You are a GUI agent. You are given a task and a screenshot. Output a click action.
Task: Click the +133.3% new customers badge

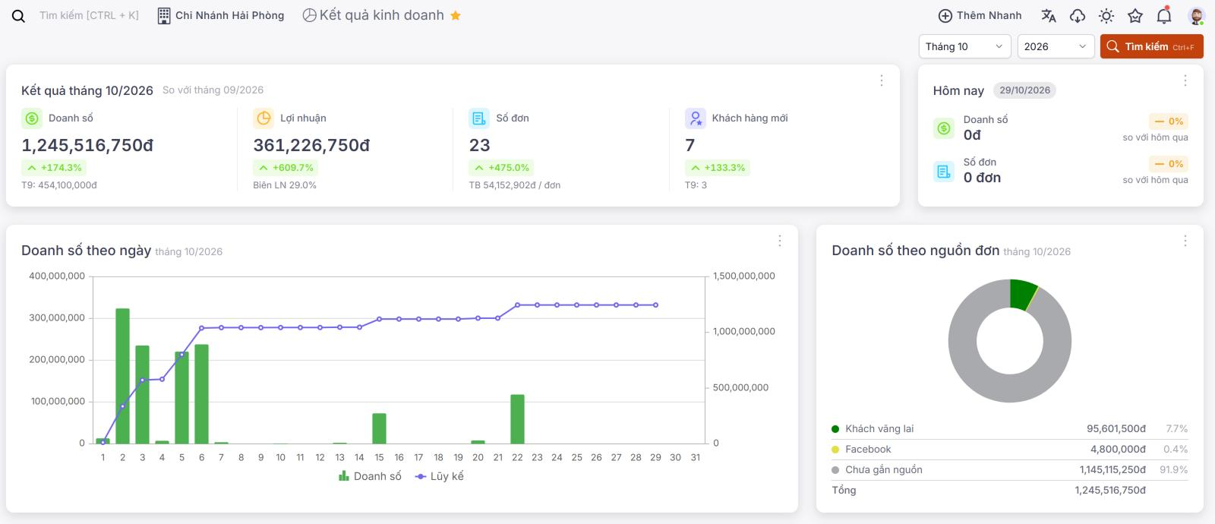pos(717,168)
